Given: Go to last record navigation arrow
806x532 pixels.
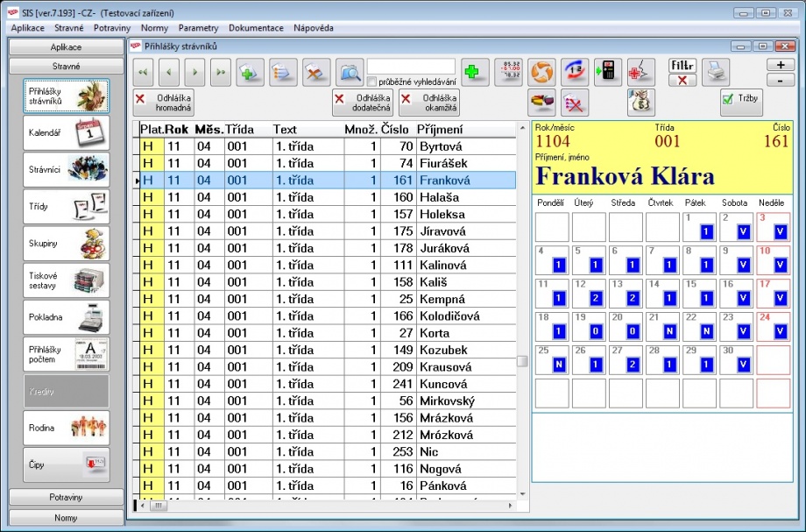Looking at the screenshot, I should click(x=221, y=73).
